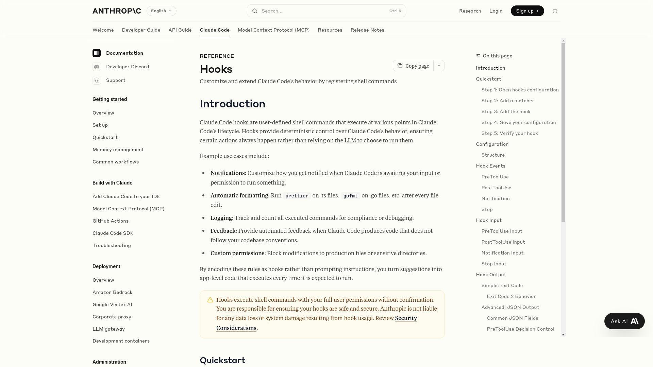
Task: Click the scrollbar up arrow
Action: [563, 41]
